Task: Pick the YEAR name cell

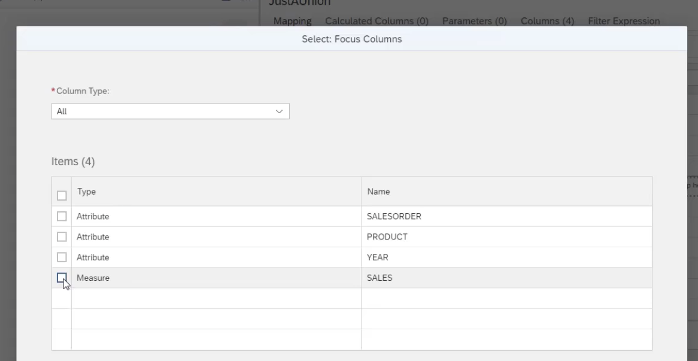Action: pos(378,257)
